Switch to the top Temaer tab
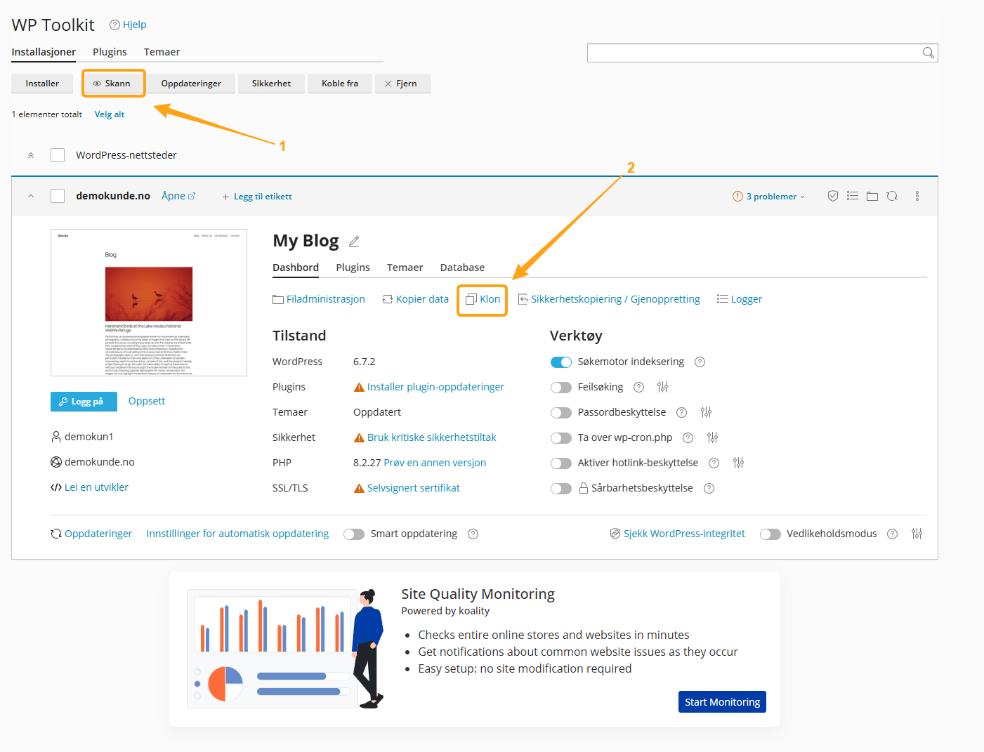The width and height of the screenshot is (984, 752). point(162,52)
